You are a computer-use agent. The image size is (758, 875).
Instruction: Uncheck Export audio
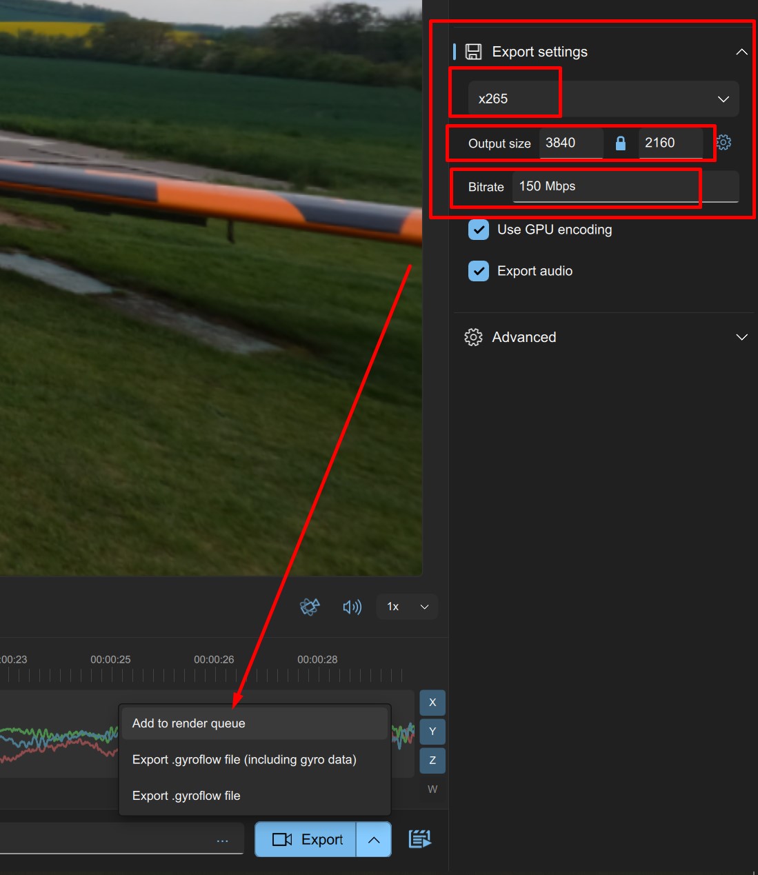point(478,271)
